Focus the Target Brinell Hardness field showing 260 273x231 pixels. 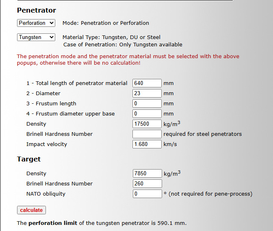click(x=147, y=184)
